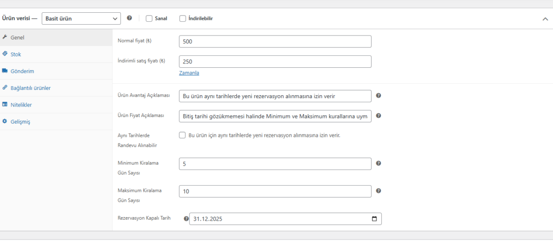The width and height of the screenshot is (553, 241).
Task: Click the Zamanla link
Action: (189, 73)
